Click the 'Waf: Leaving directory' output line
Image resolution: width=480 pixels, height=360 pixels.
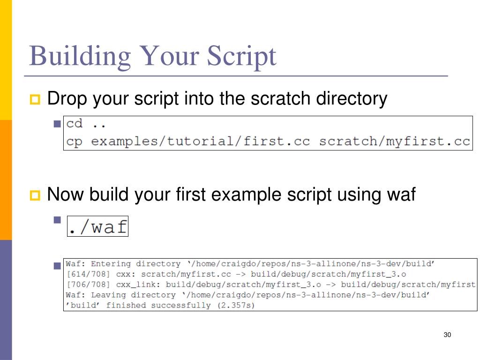[247, 295]
